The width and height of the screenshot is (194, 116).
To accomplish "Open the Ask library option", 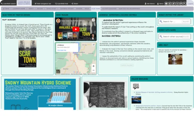I will (x=150, y=4).
